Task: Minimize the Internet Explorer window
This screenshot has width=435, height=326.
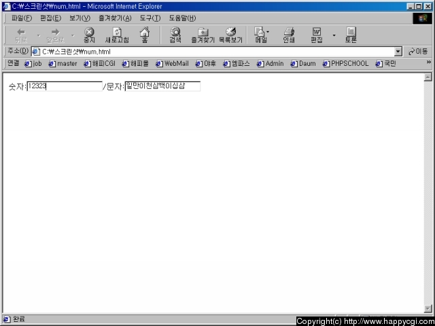Action: [x=411, y=6]
